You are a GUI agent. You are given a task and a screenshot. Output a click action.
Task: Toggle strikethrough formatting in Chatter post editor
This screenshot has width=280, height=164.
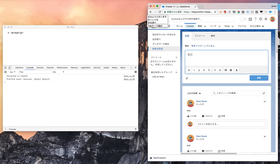pyautogui.click(x=204, y=70)
